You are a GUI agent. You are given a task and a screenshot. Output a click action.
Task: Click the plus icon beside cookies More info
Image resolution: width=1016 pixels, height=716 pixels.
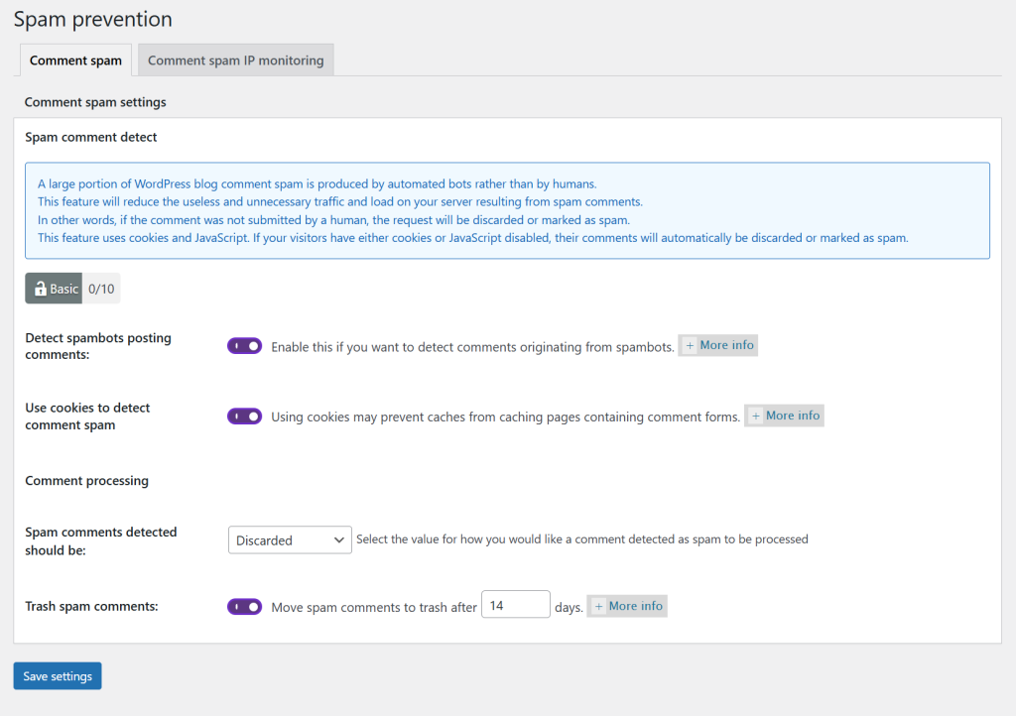click(x=756, y=417)
